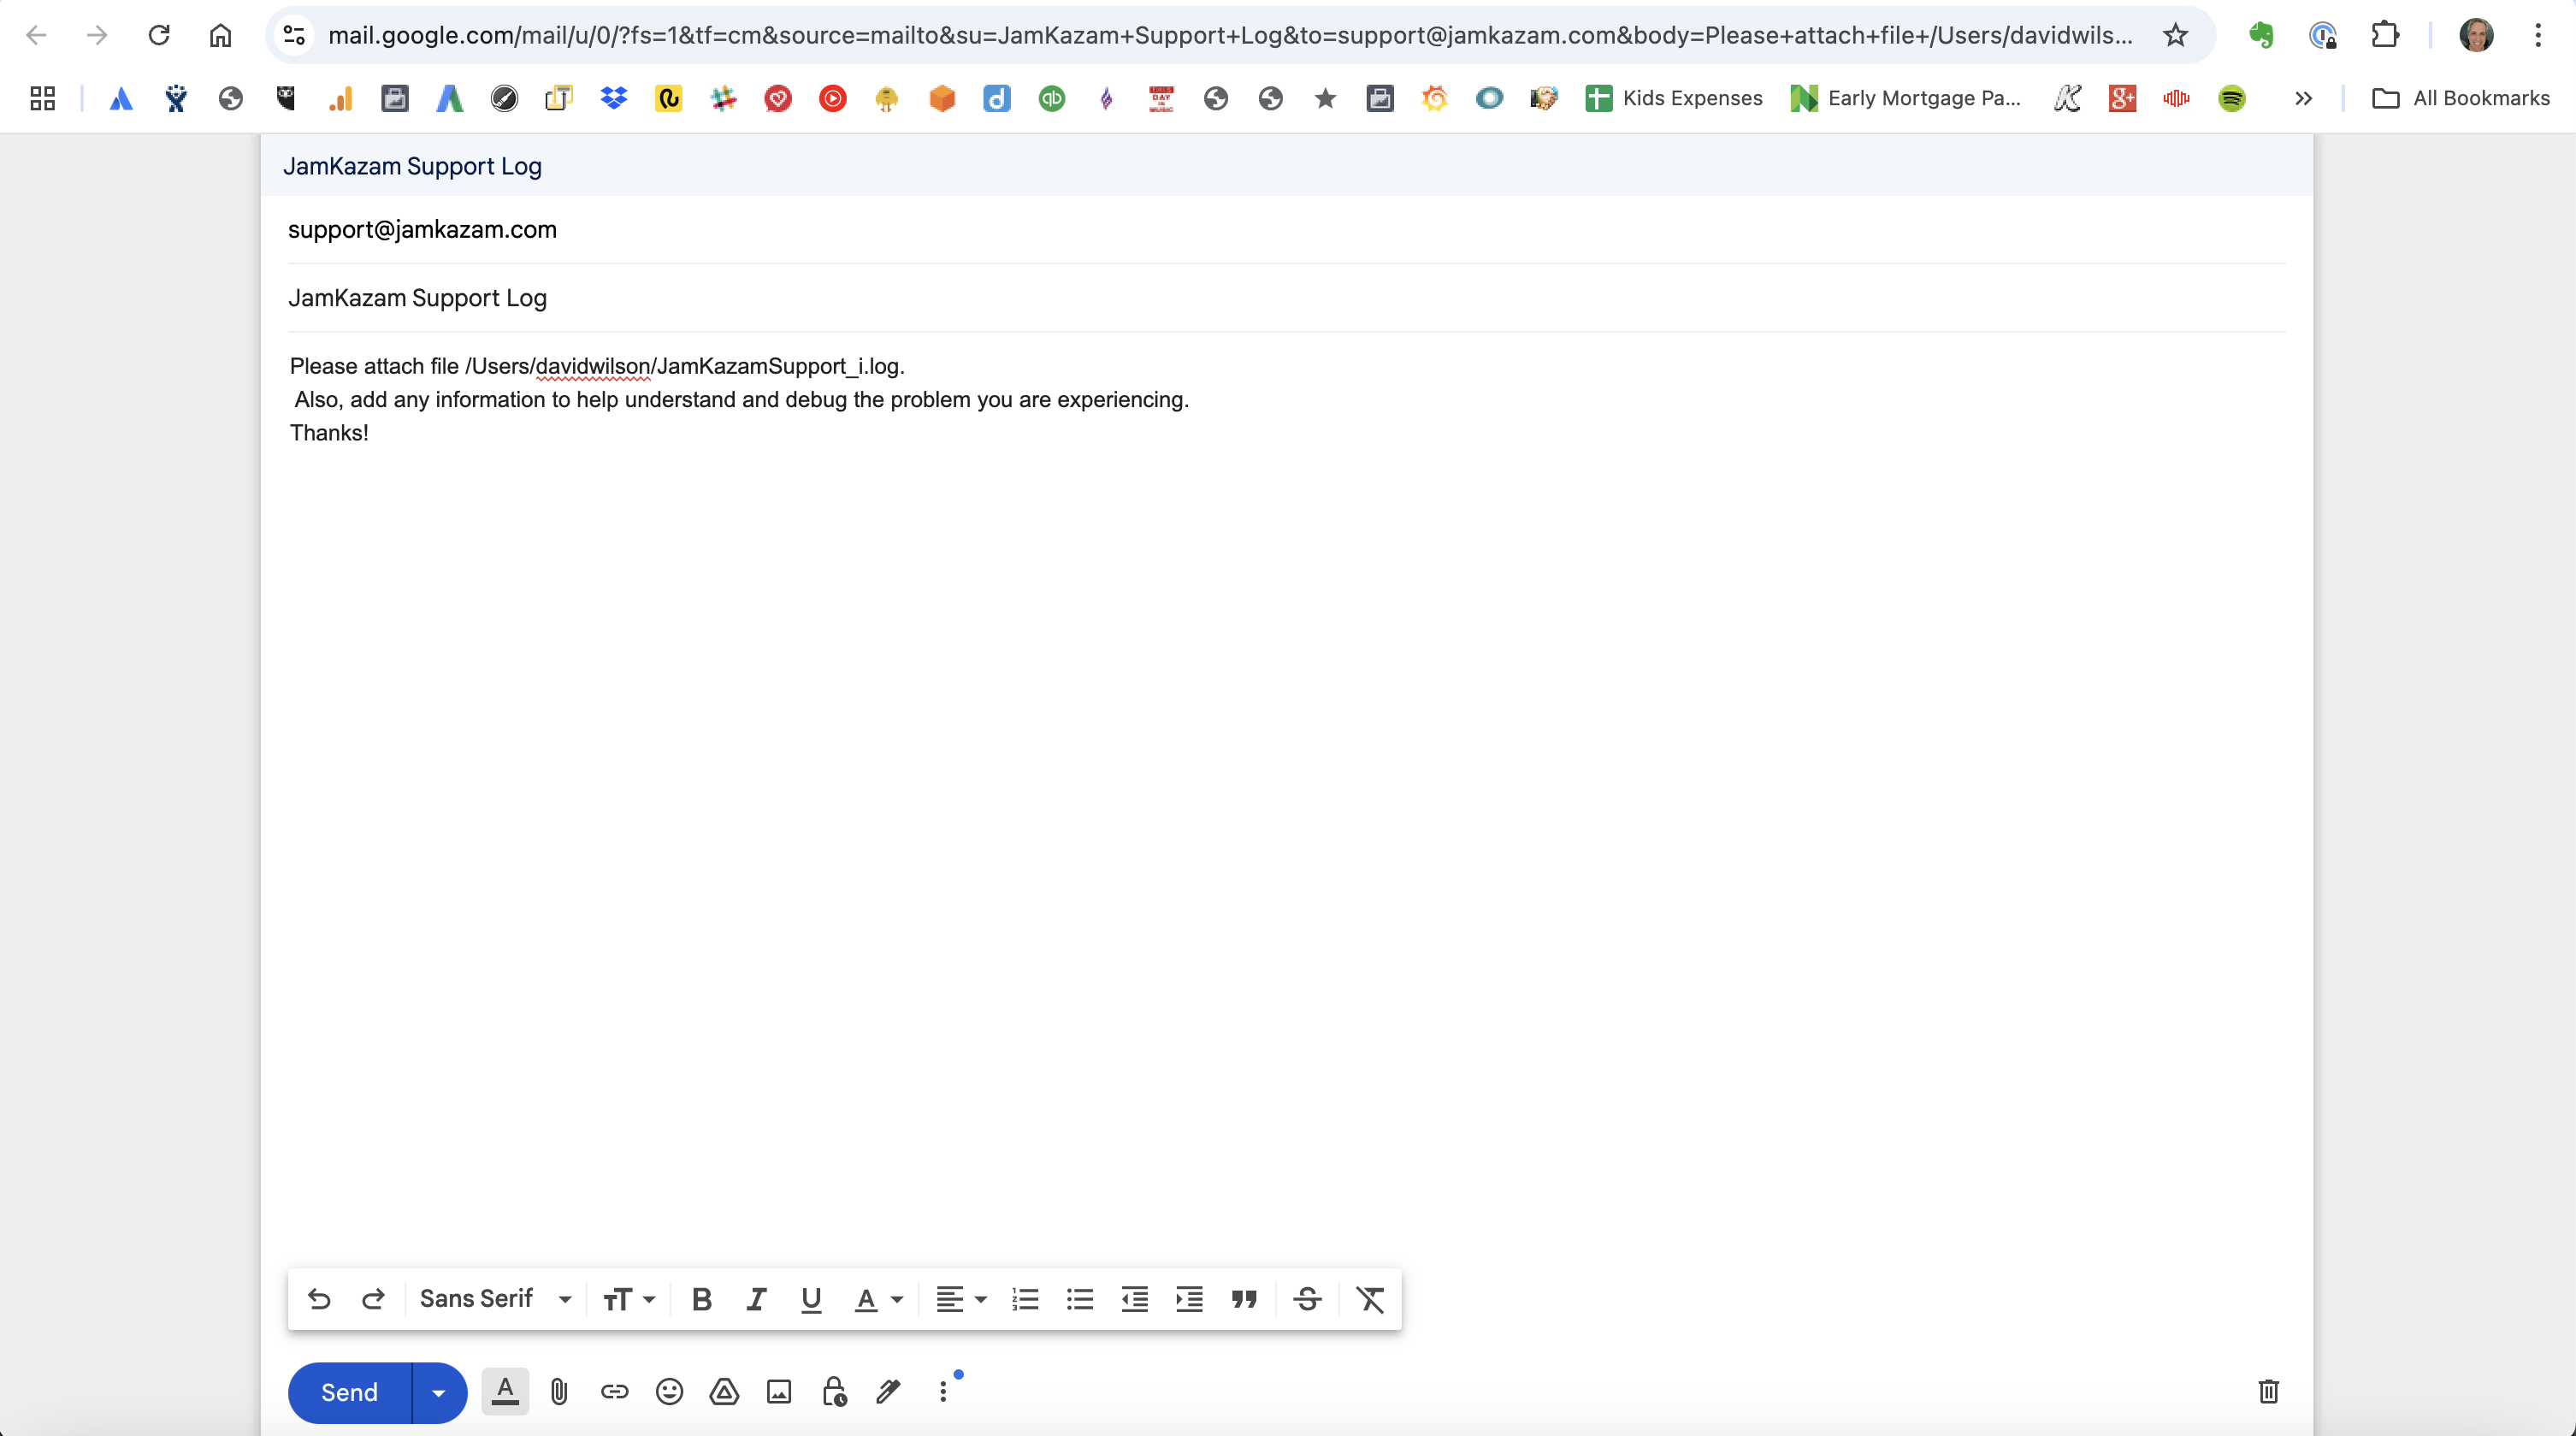
Task: Open the emoji picker
Action: click(x=669, y=1391)
